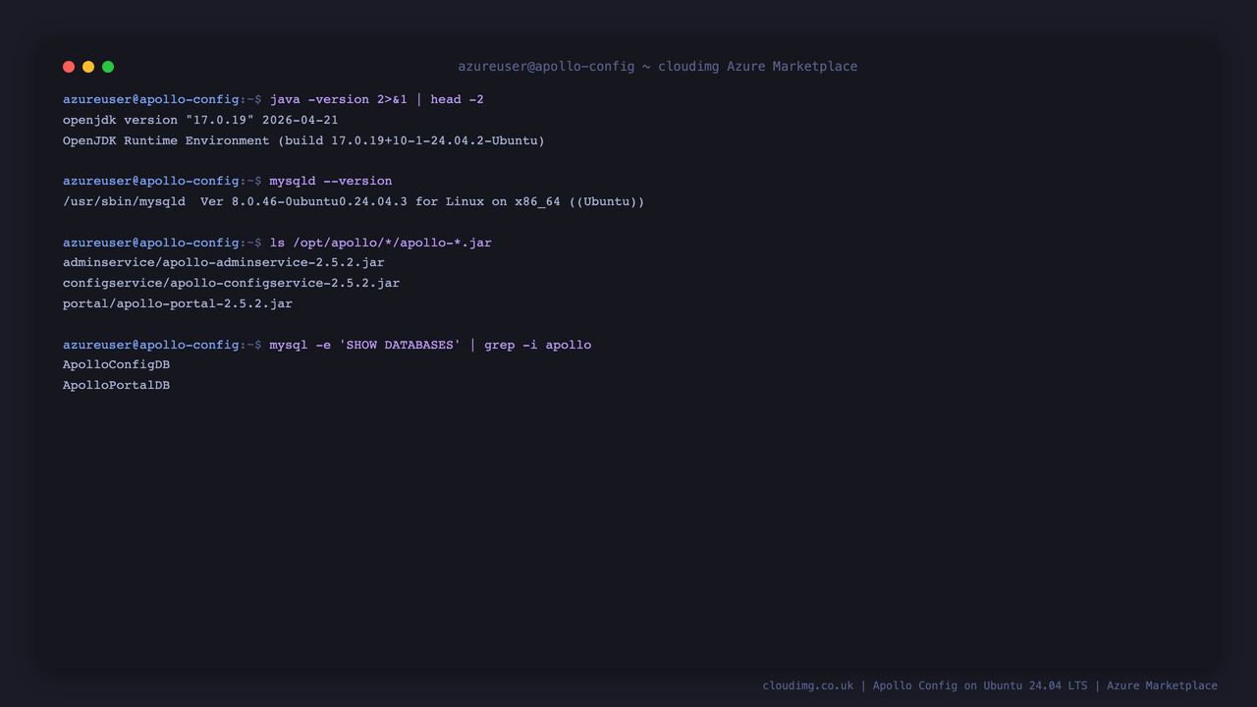Click the terminal title azureuser@apollo-config
1257x707 pixels.
tap(546, 67)
